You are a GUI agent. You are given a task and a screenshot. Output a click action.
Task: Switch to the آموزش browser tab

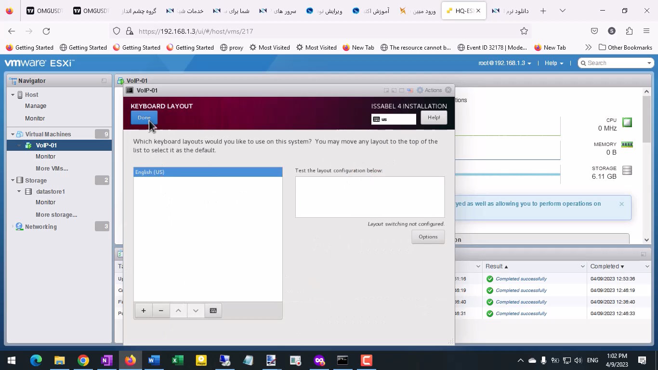pos(371,11)
